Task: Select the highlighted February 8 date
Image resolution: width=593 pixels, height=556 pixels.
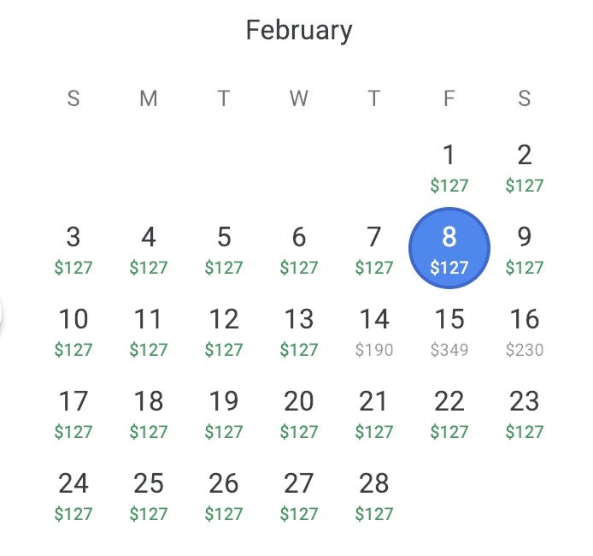Action: coord(449,249)
